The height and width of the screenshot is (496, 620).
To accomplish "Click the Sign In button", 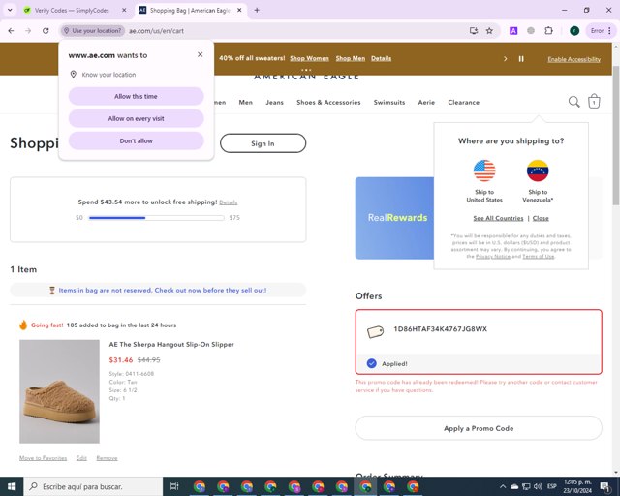I will (x=263, y=143).
